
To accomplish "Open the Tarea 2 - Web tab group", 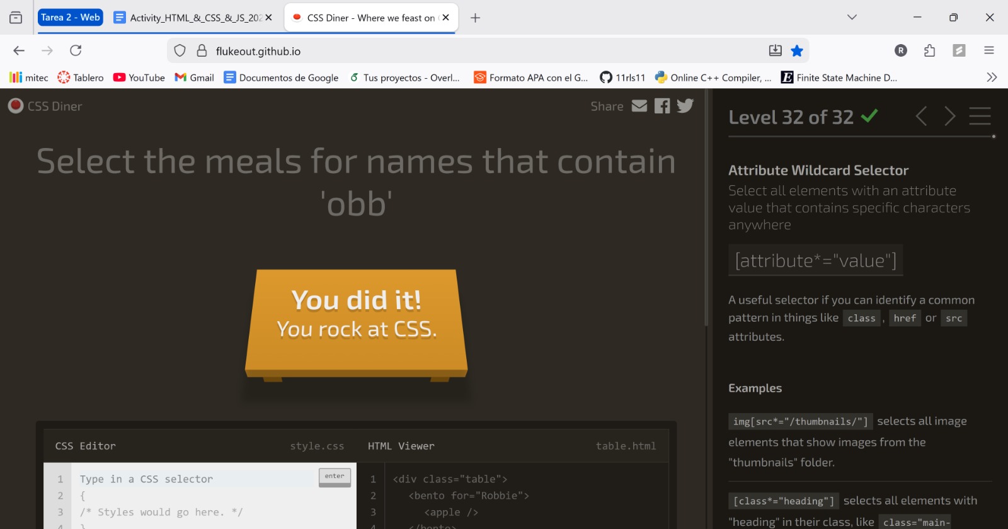I will tap(70, 18).
